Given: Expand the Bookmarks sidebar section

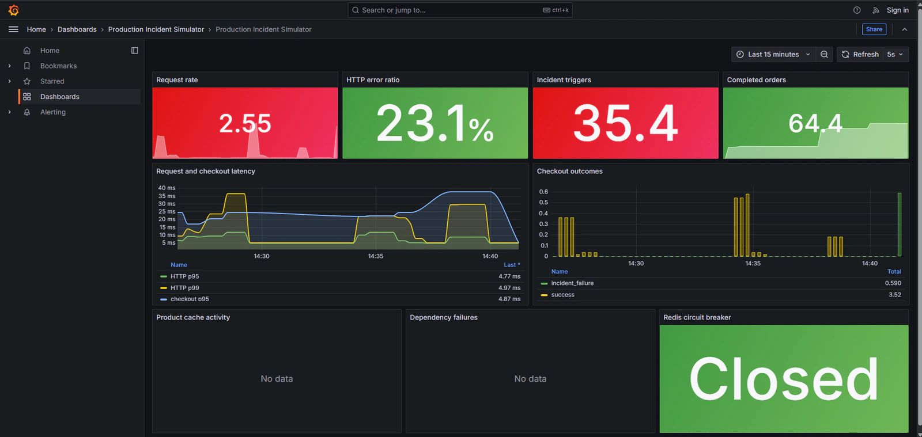Looking at the screenshot, I should 9,66.
